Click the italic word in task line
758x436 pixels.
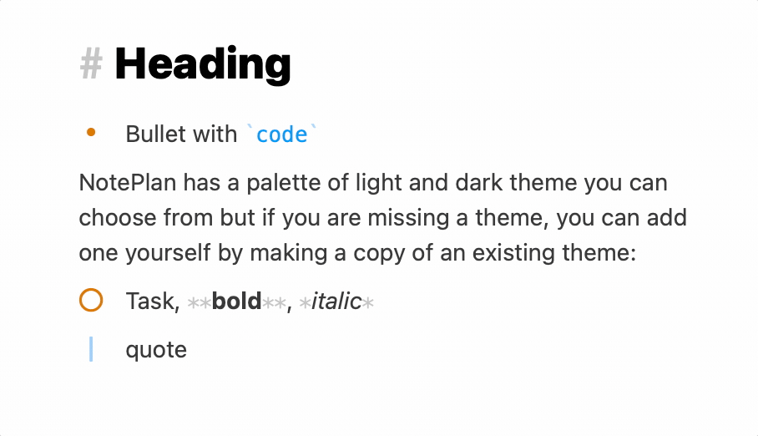click(x=336, y=301)
